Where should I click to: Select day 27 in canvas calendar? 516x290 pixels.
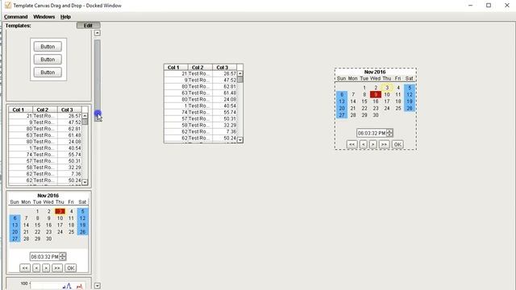tap(342, 115)
